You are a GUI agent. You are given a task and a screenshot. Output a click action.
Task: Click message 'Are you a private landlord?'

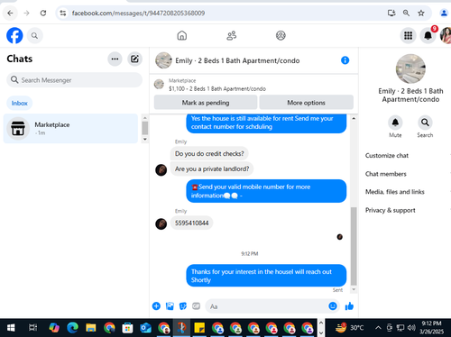pos(212,168)
